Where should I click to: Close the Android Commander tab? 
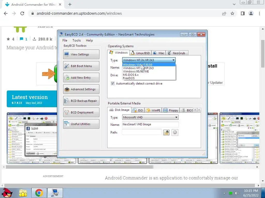click(60, 5)
